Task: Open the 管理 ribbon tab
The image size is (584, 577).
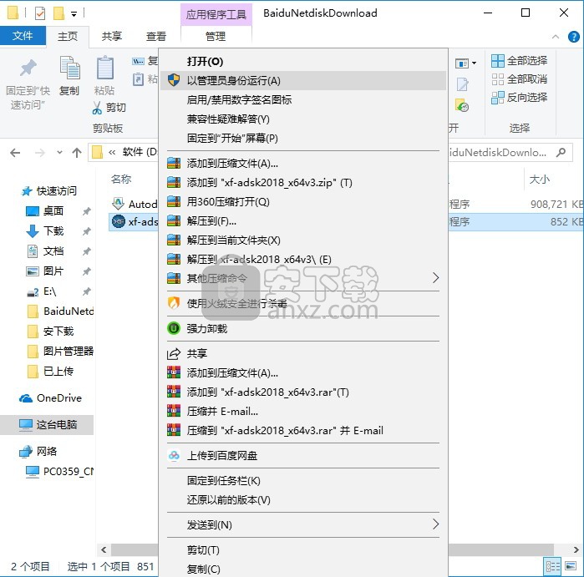Action: (216, 36)
